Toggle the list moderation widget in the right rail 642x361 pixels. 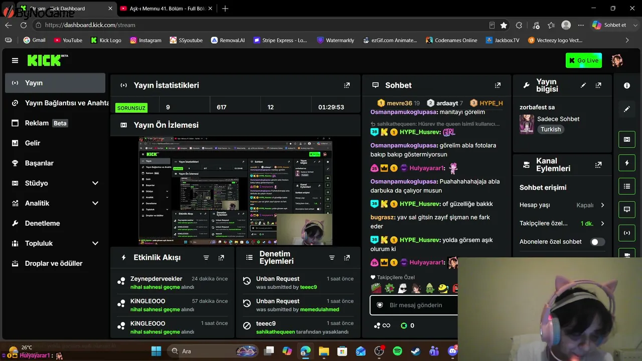click(627, 187)
